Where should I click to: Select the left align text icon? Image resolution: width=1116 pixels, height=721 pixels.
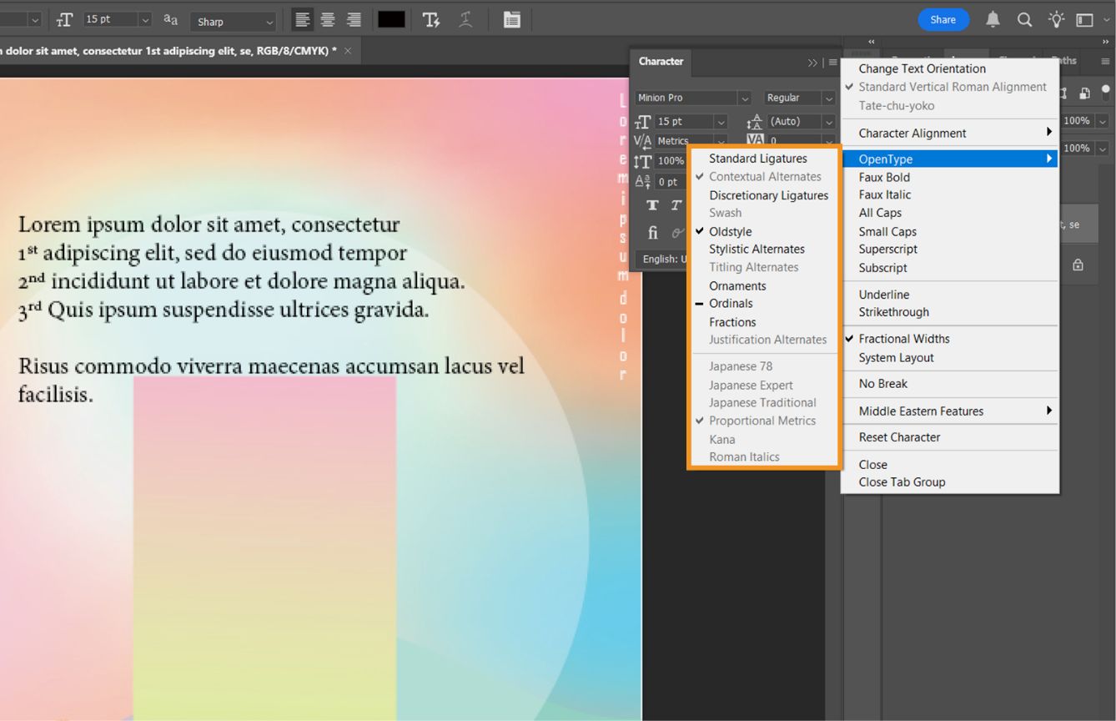(x=302, y=20)
